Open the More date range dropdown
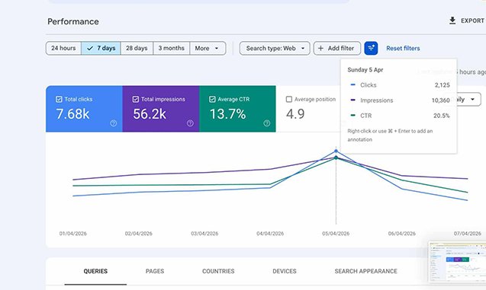486x290 pixels. 208,48
